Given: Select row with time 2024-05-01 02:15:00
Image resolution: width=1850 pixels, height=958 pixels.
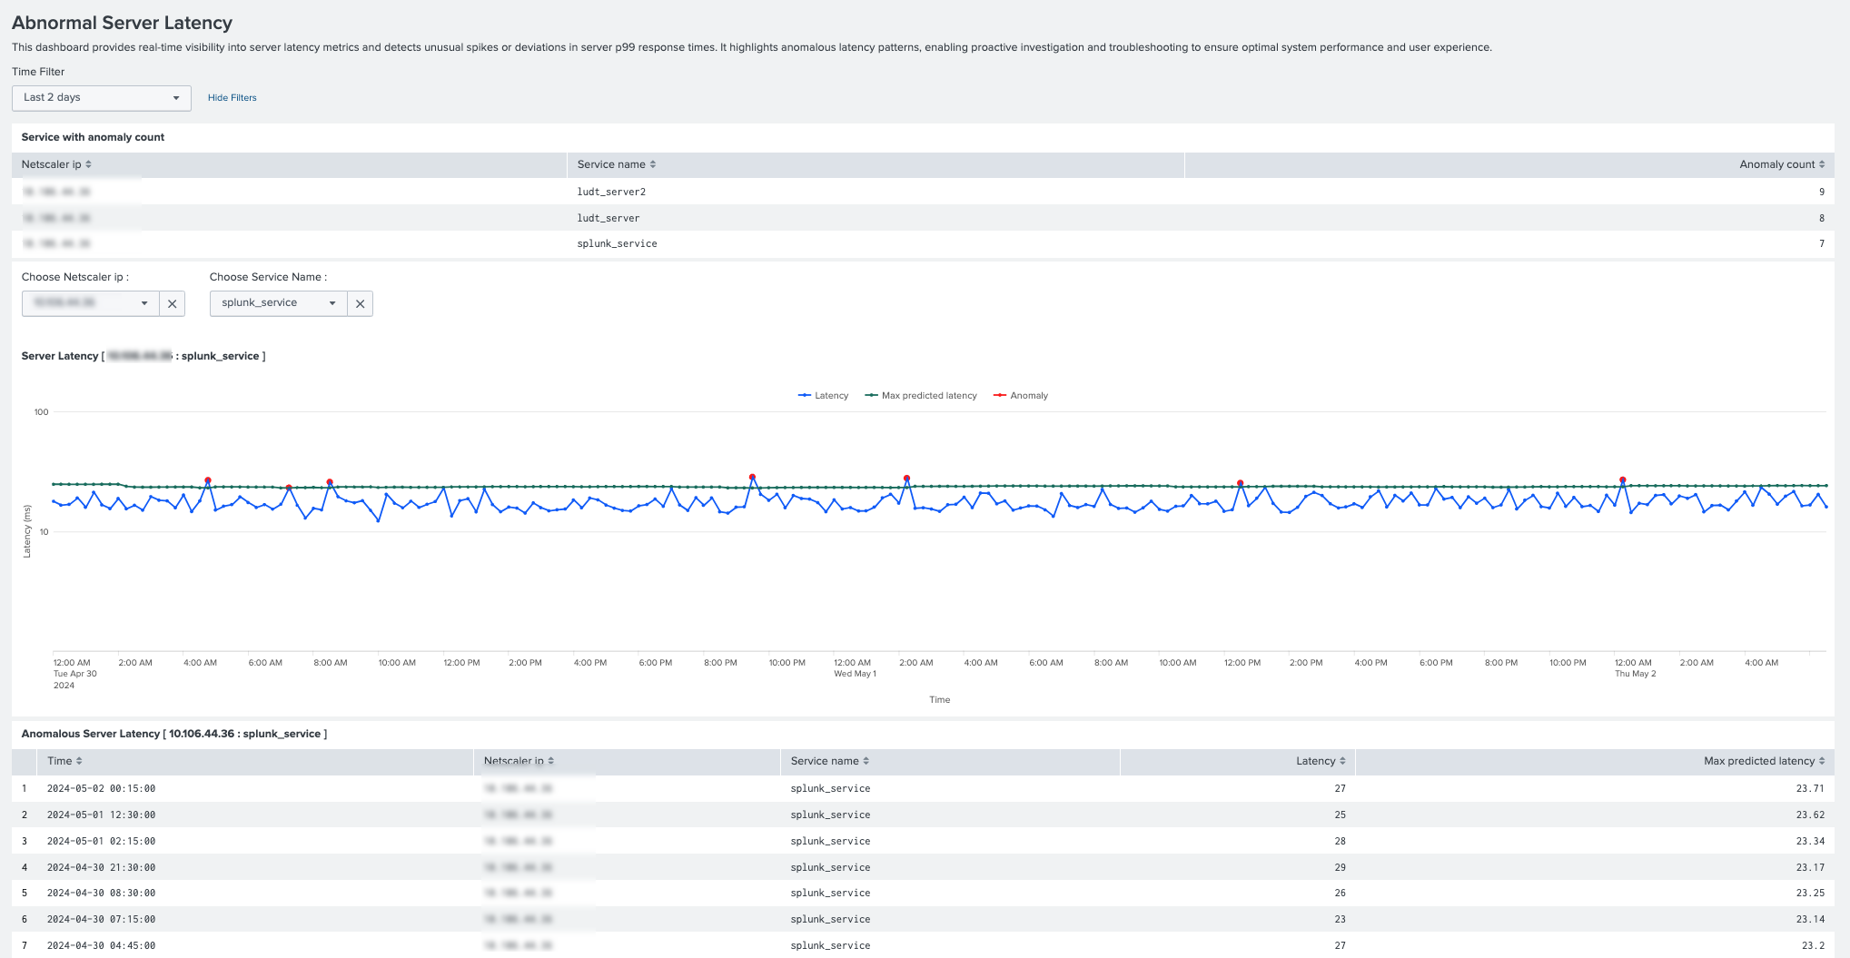Looking at the screenshot, I should click(x=923, y=841).
